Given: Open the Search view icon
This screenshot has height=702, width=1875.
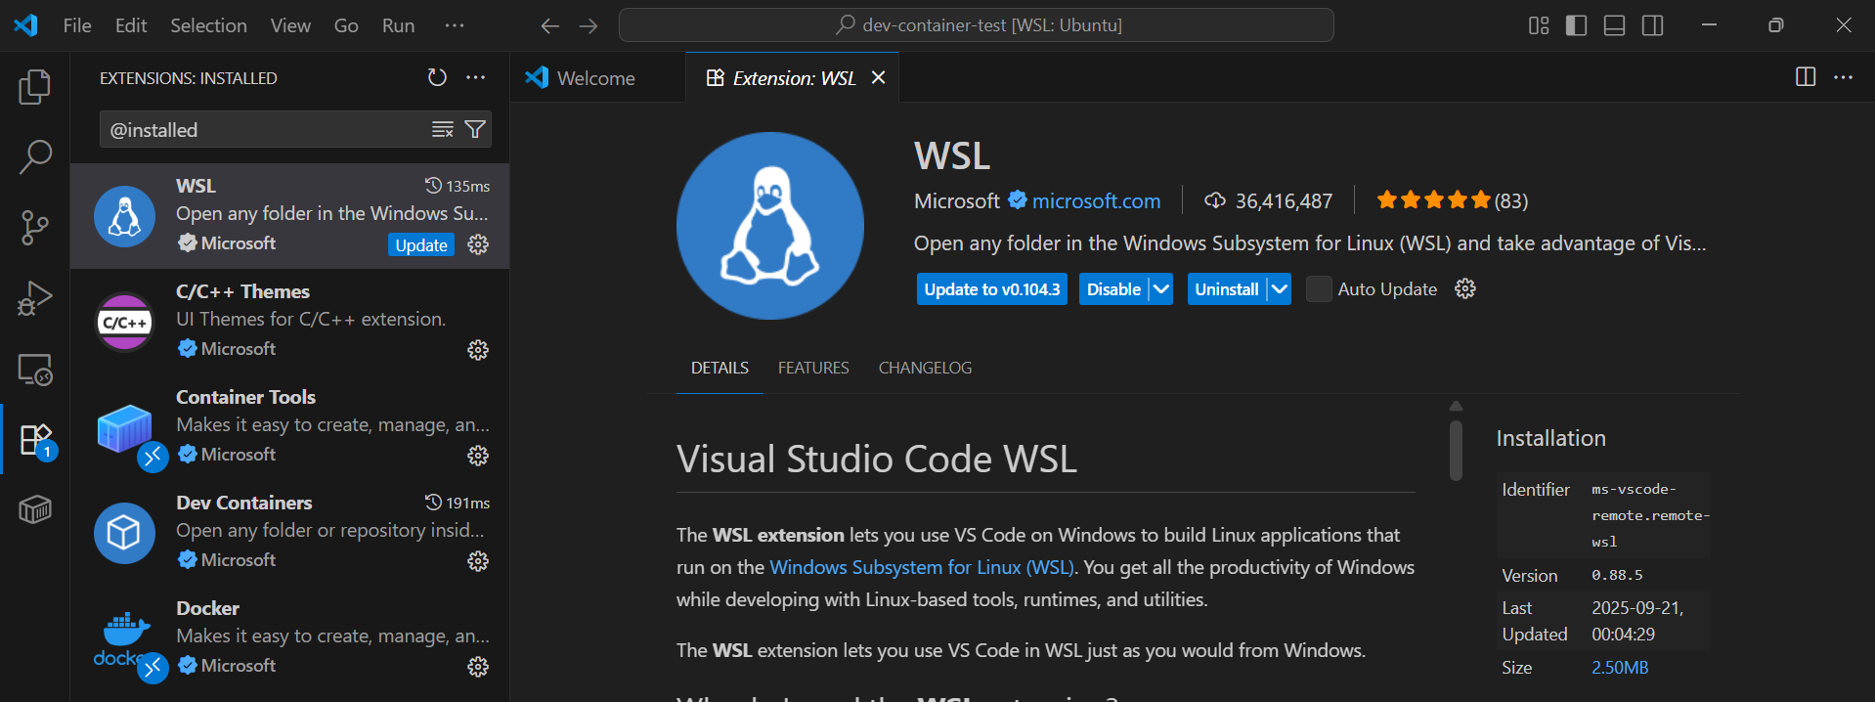Looking at the screenshot, I should coord(35,156).
